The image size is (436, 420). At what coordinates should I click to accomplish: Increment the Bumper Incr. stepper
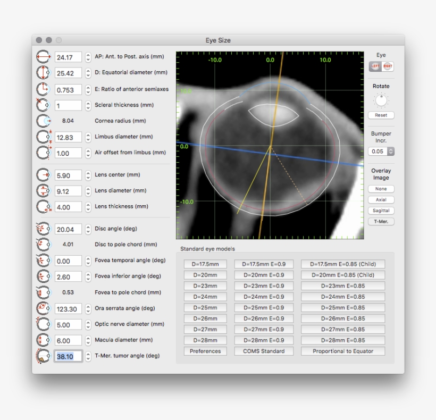(x=391, y=149)
